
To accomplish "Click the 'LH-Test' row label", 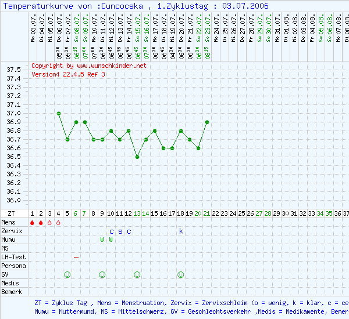I will click(x=14, y=257).
